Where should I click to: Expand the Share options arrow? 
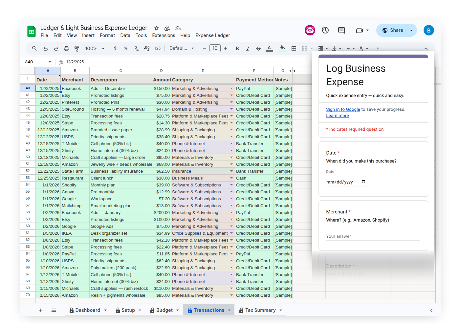[411, 30]
